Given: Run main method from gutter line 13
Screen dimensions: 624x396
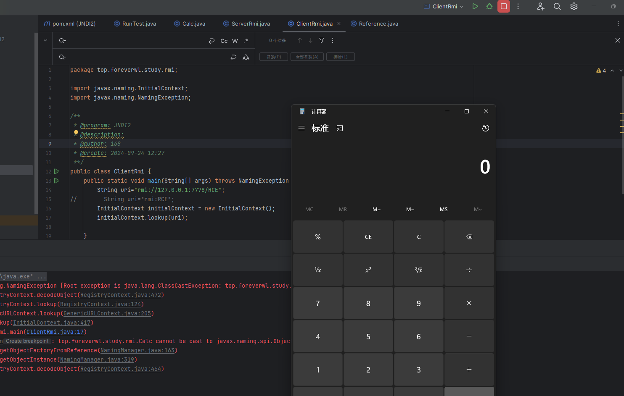Looking at the screenshot, I should click(x=57, y=181).
